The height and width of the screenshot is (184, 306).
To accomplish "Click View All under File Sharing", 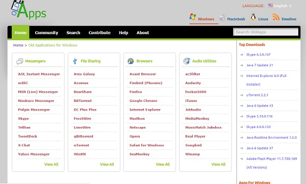I will (107, 164).
